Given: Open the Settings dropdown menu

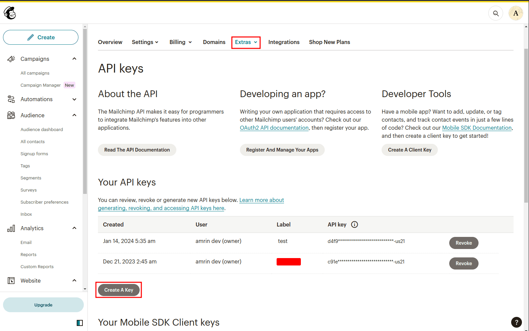Looking at the screenshot, I should point(145,42).
